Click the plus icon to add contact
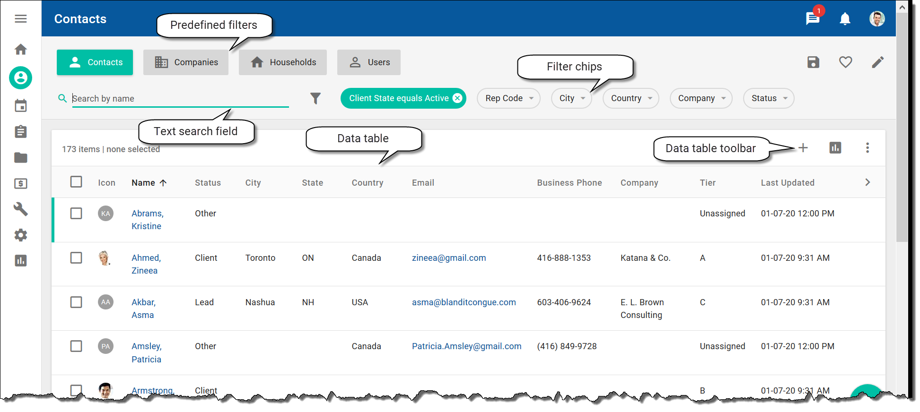Viewport: 920px width, 412px height. [803, 148]
